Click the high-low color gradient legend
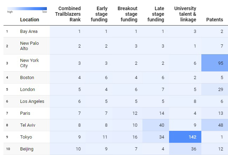Viewport: 228px width, 155px height. tap(27, 9)
